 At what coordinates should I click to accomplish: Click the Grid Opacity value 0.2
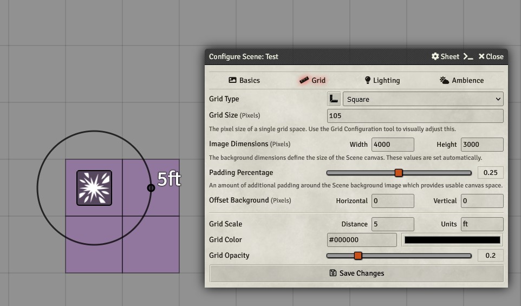(x=491, y=255)
